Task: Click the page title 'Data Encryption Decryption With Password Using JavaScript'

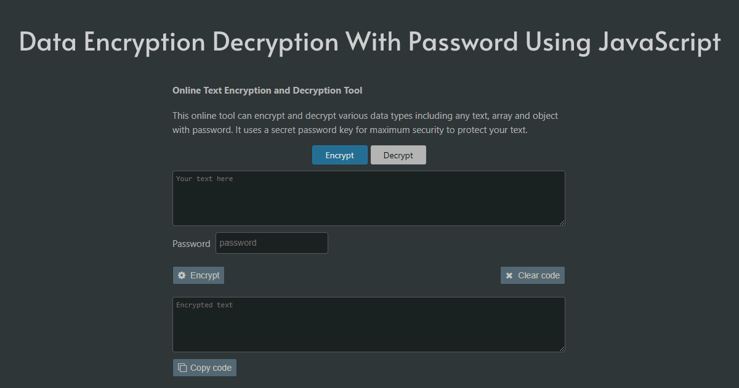Action: point(369,42)
